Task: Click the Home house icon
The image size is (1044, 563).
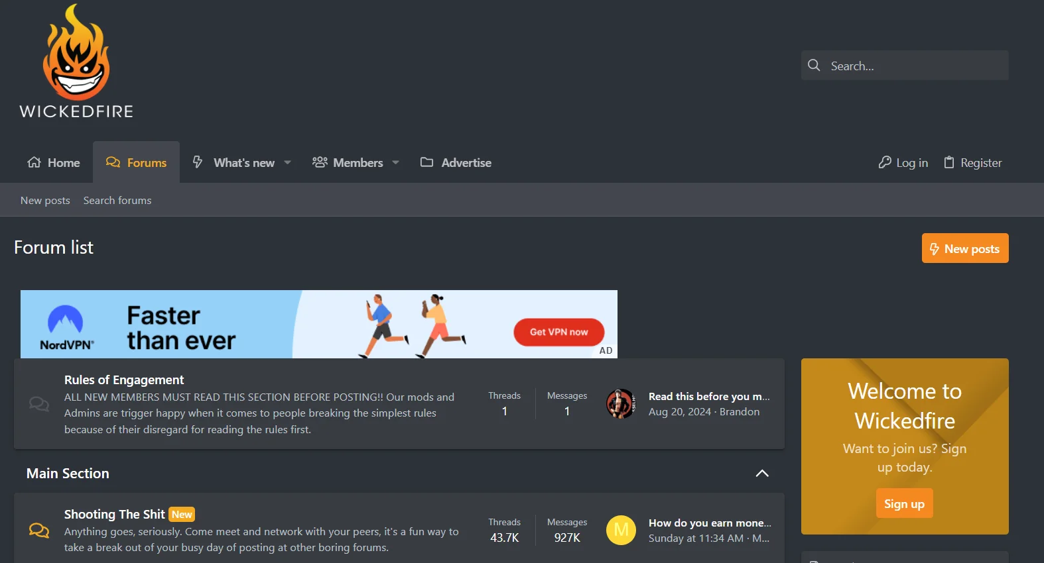Action: click(34, 162)
